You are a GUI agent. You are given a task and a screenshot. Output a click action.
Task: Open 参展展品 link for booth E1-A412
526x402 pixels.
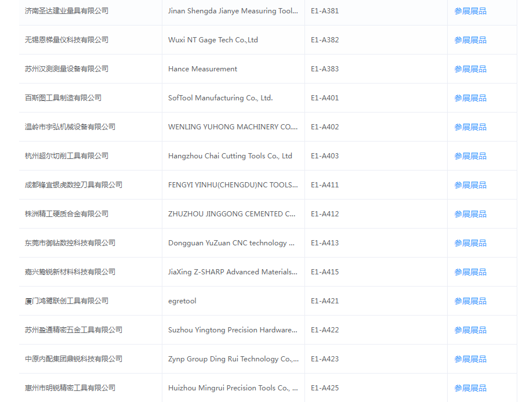(470, 214)
